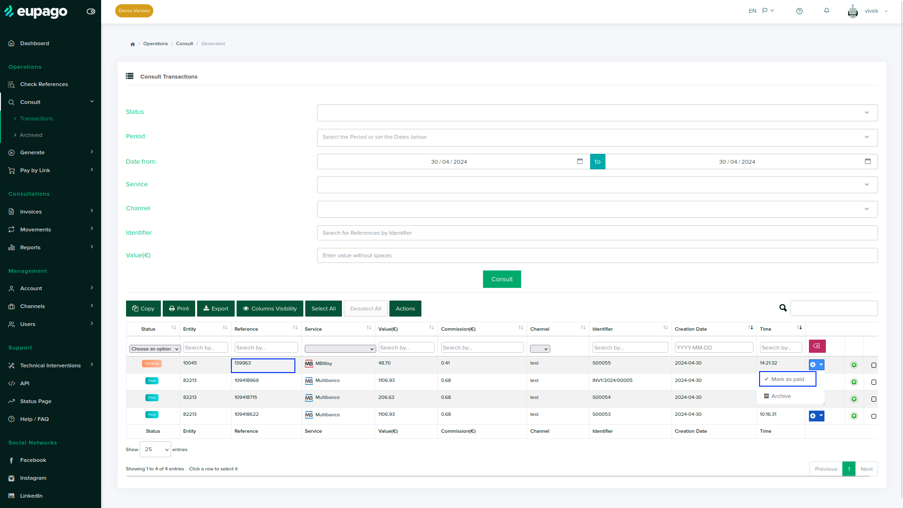Click the Export button
The width and height of the screenshot is (903, 508).
[216, 309]
